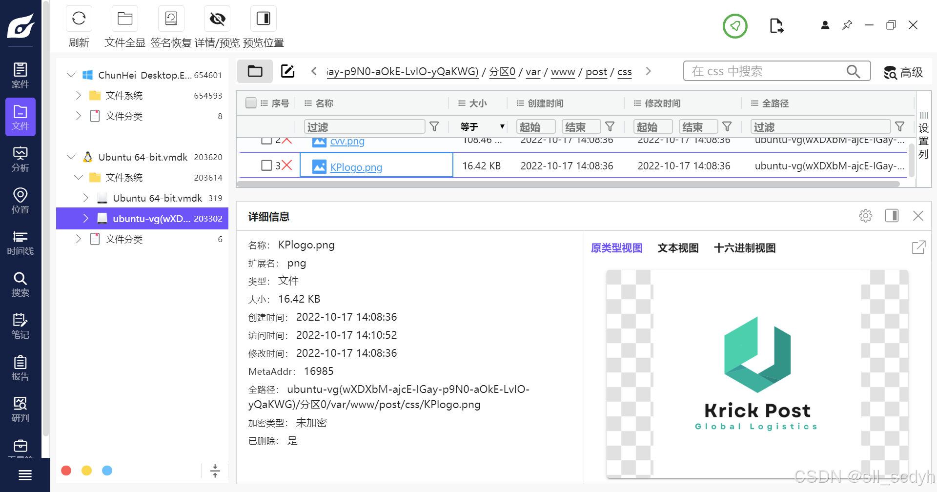This screenshot has height=492, width=937.
Task: Switch to 十六进制视图 tab
Action: (x=745, y=248)
